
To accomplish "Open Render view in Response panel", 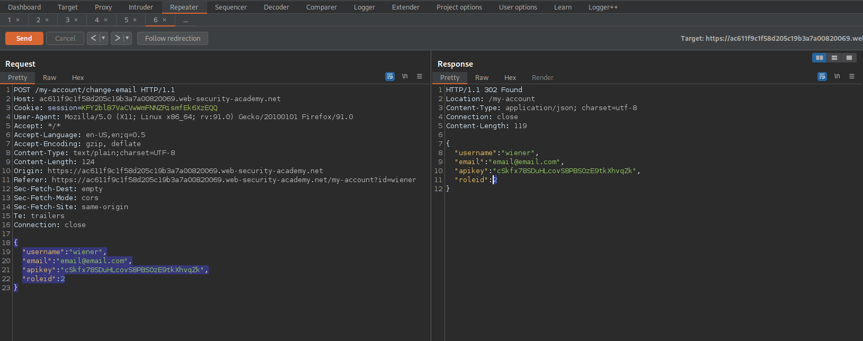I will pyautogui.click(x=542, y=77).
